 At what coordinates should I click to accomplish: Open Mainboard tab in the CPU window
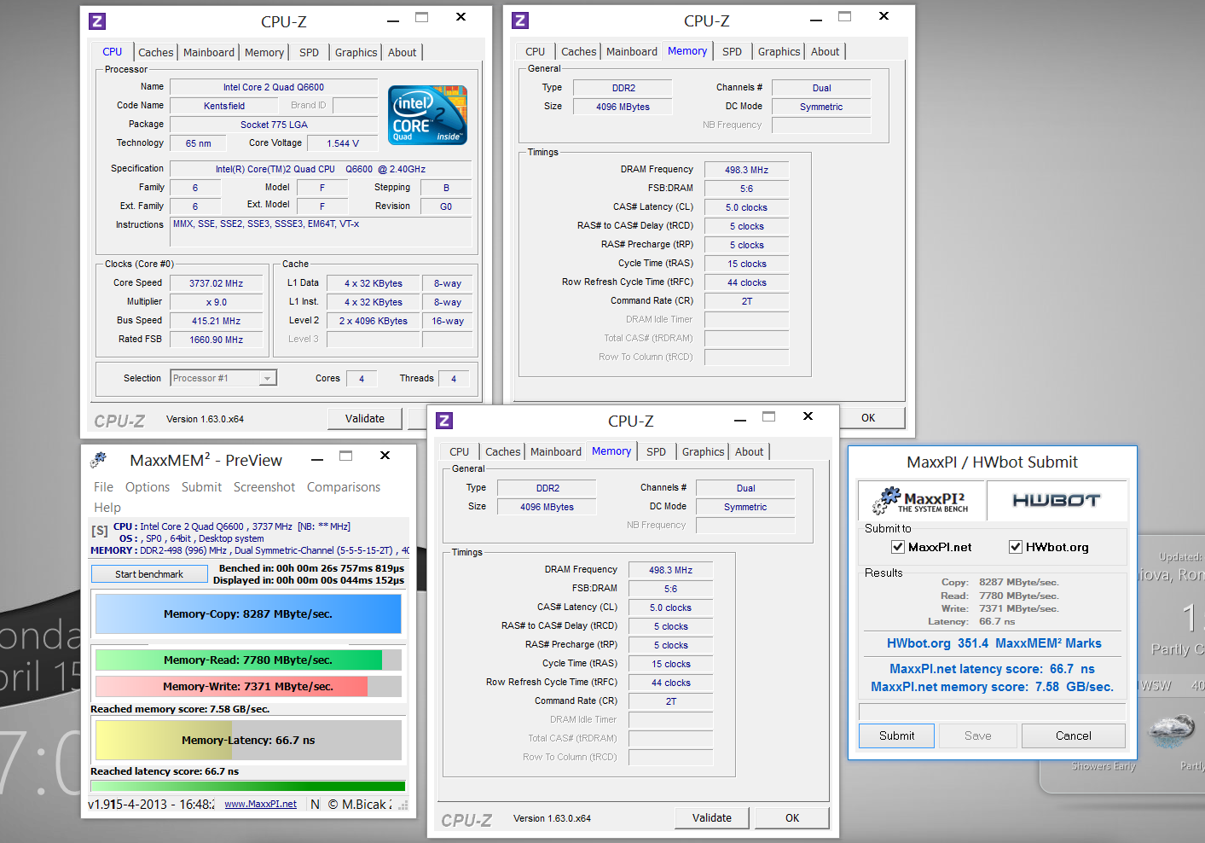coord(209,52)
